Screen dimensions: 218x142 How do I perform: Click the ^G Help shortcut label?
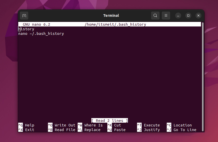(26, 125)
